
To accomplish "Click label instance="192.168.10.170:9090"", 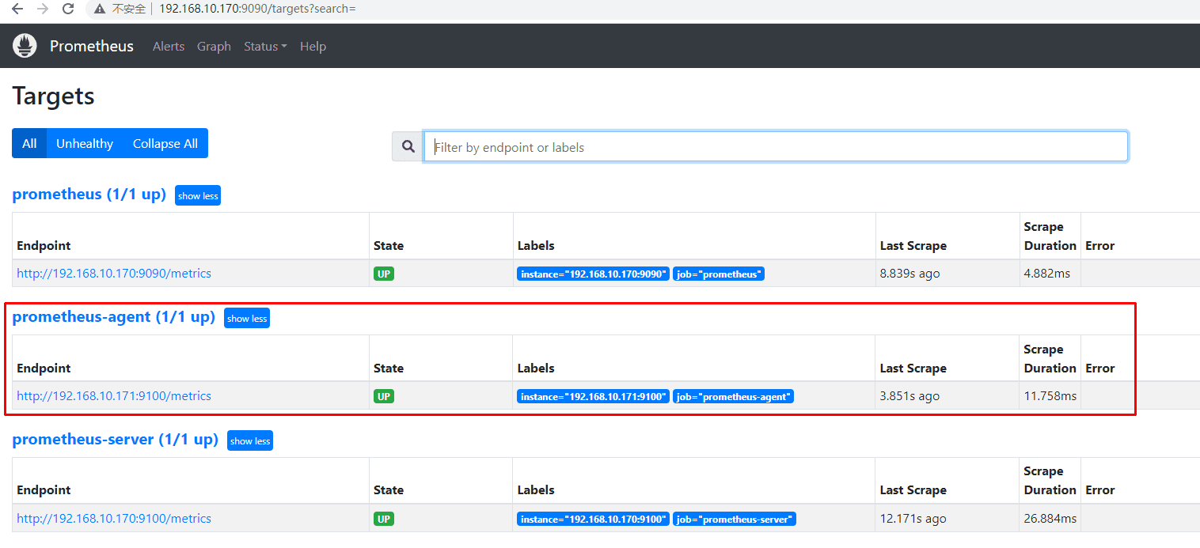I will [x=594, y=274].
